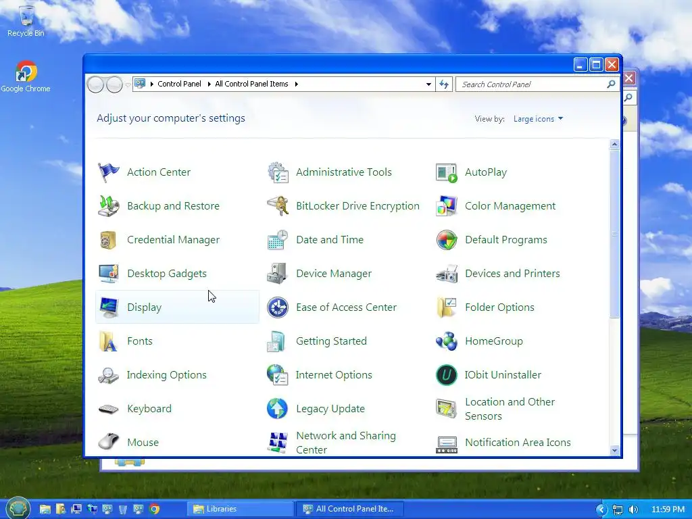Click the Start button orb
Image resolution: width=692 pixels, height=519 pixels.
pos(18,508)
